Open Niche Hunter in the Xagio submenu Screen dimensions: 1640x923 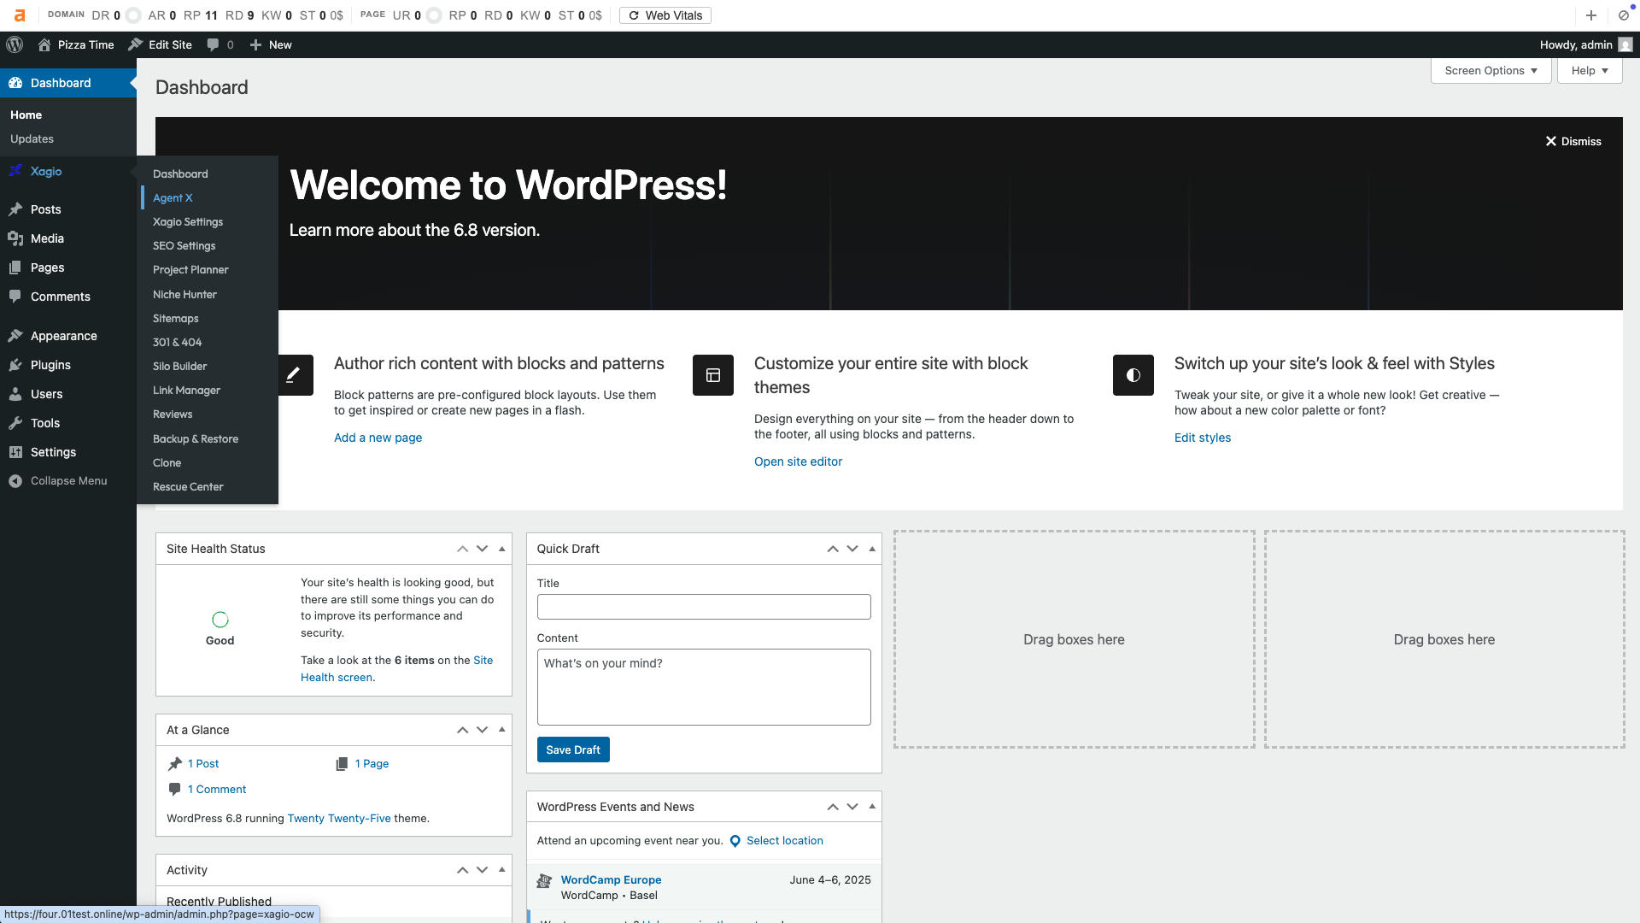click(x=184, y=294)
